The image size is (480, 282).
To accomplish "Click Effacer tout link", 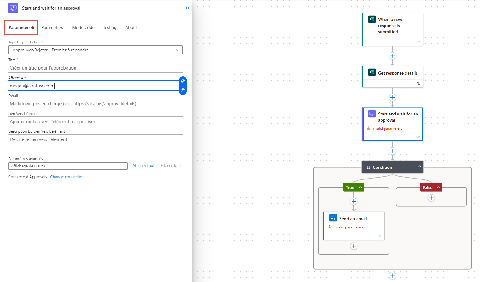I will coord(171,166).
